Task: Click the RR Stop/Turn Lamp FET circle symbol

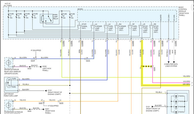Action: (151, 26)
